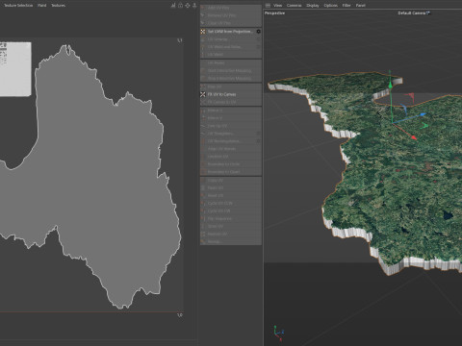Grab the blue Z axis arrow handle
462x346 pixels.
click(423, 114)
